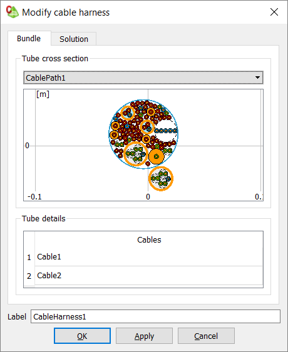Click the Label field containing CableHarness1

tap(155, 316)
